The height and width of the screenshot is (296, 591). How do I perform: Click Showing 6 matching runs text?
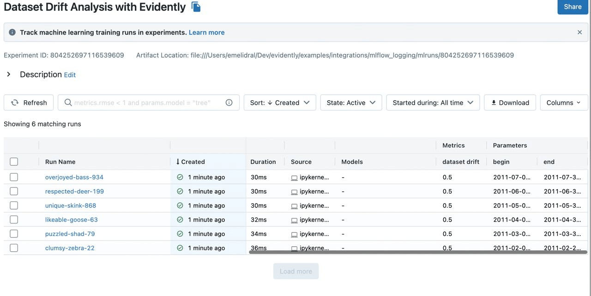42,124
